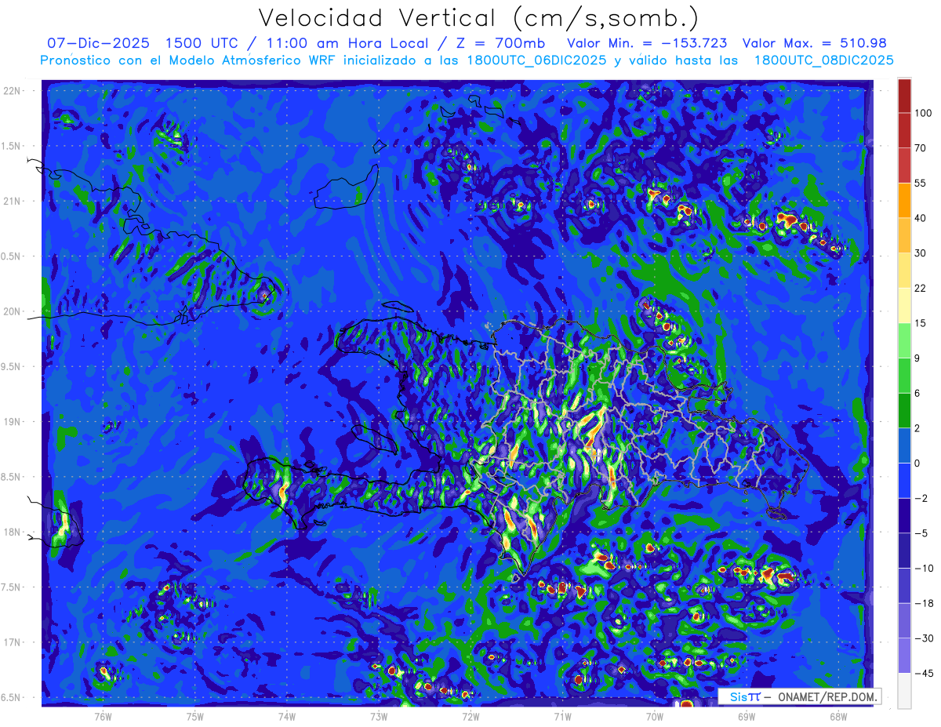Screen dimensions: 941x727
Task: Click the 'Valor Max. = 510.98' text
Action: (x=815, y=43)
